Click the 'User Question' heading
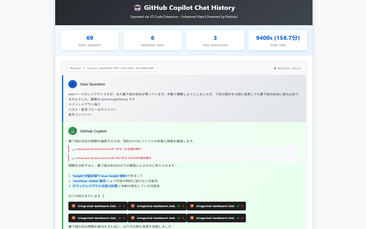 [x=93, y=84]
